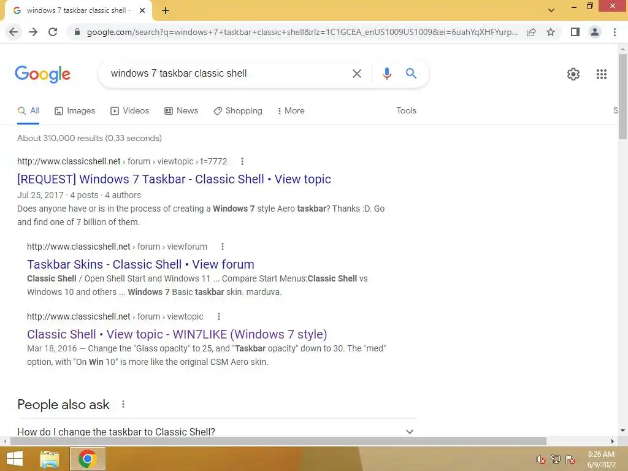Close the 'windows 7 taskbar classic shell' tab
Viewport: 628px width, 471px height.
(142, 10)
